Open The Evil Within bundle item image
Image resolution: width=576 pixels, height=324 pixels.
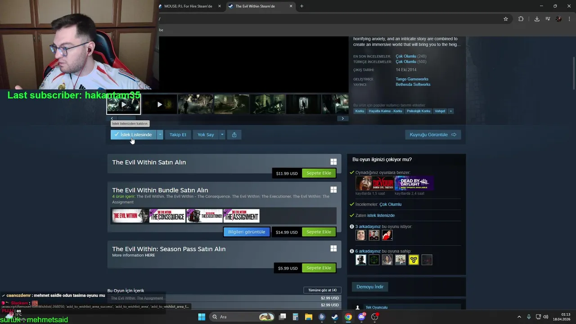tap(130, 216)
